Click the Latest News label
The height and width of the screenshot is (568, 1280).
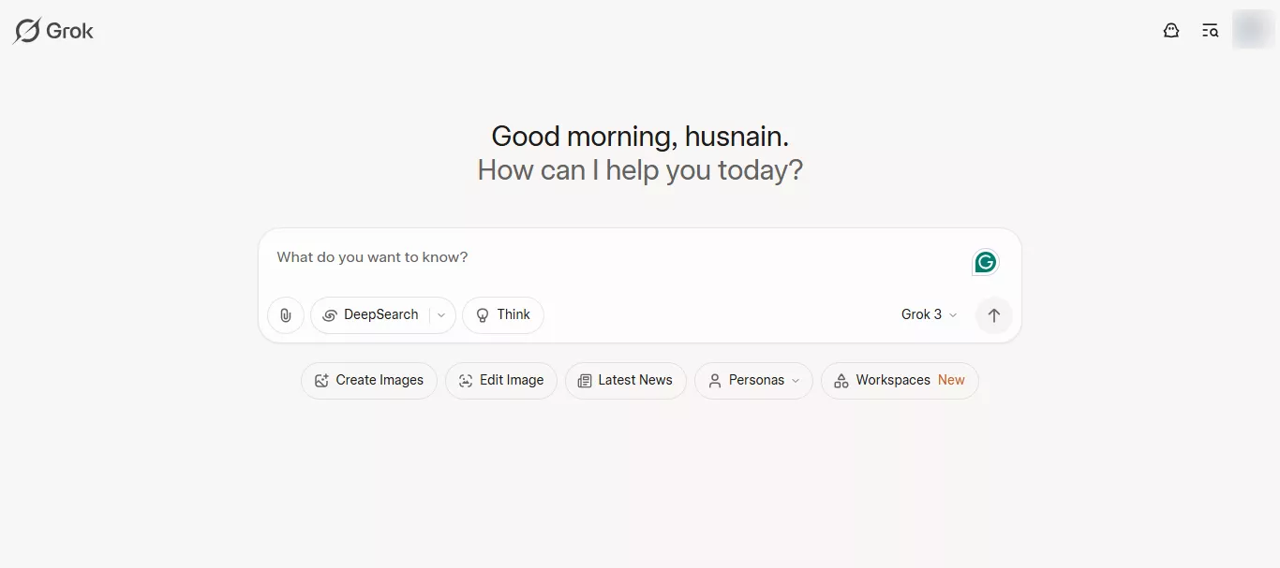point(634,380)
